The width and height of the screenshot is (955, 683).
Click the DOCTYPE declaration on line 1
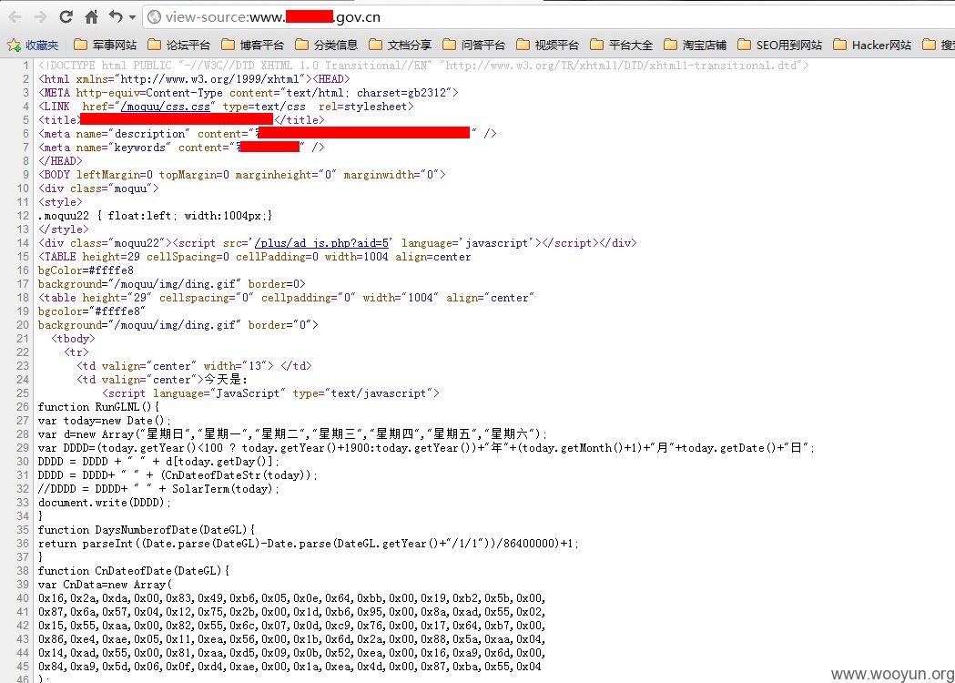point(423,66)
